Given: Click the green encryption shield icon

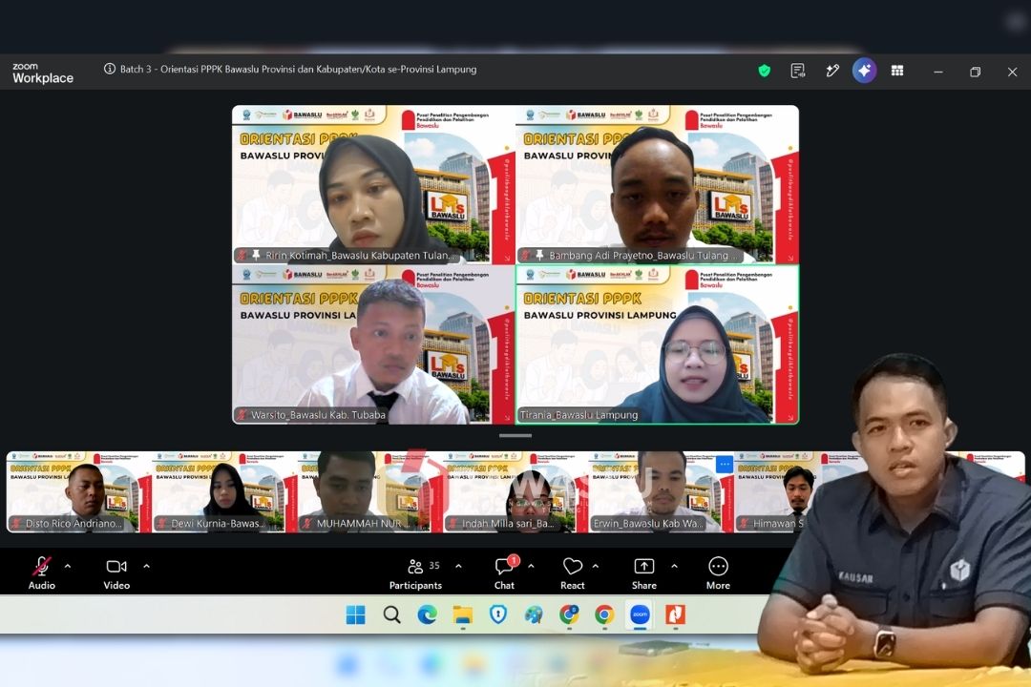Looking at the screenshot, I should 764,71.
